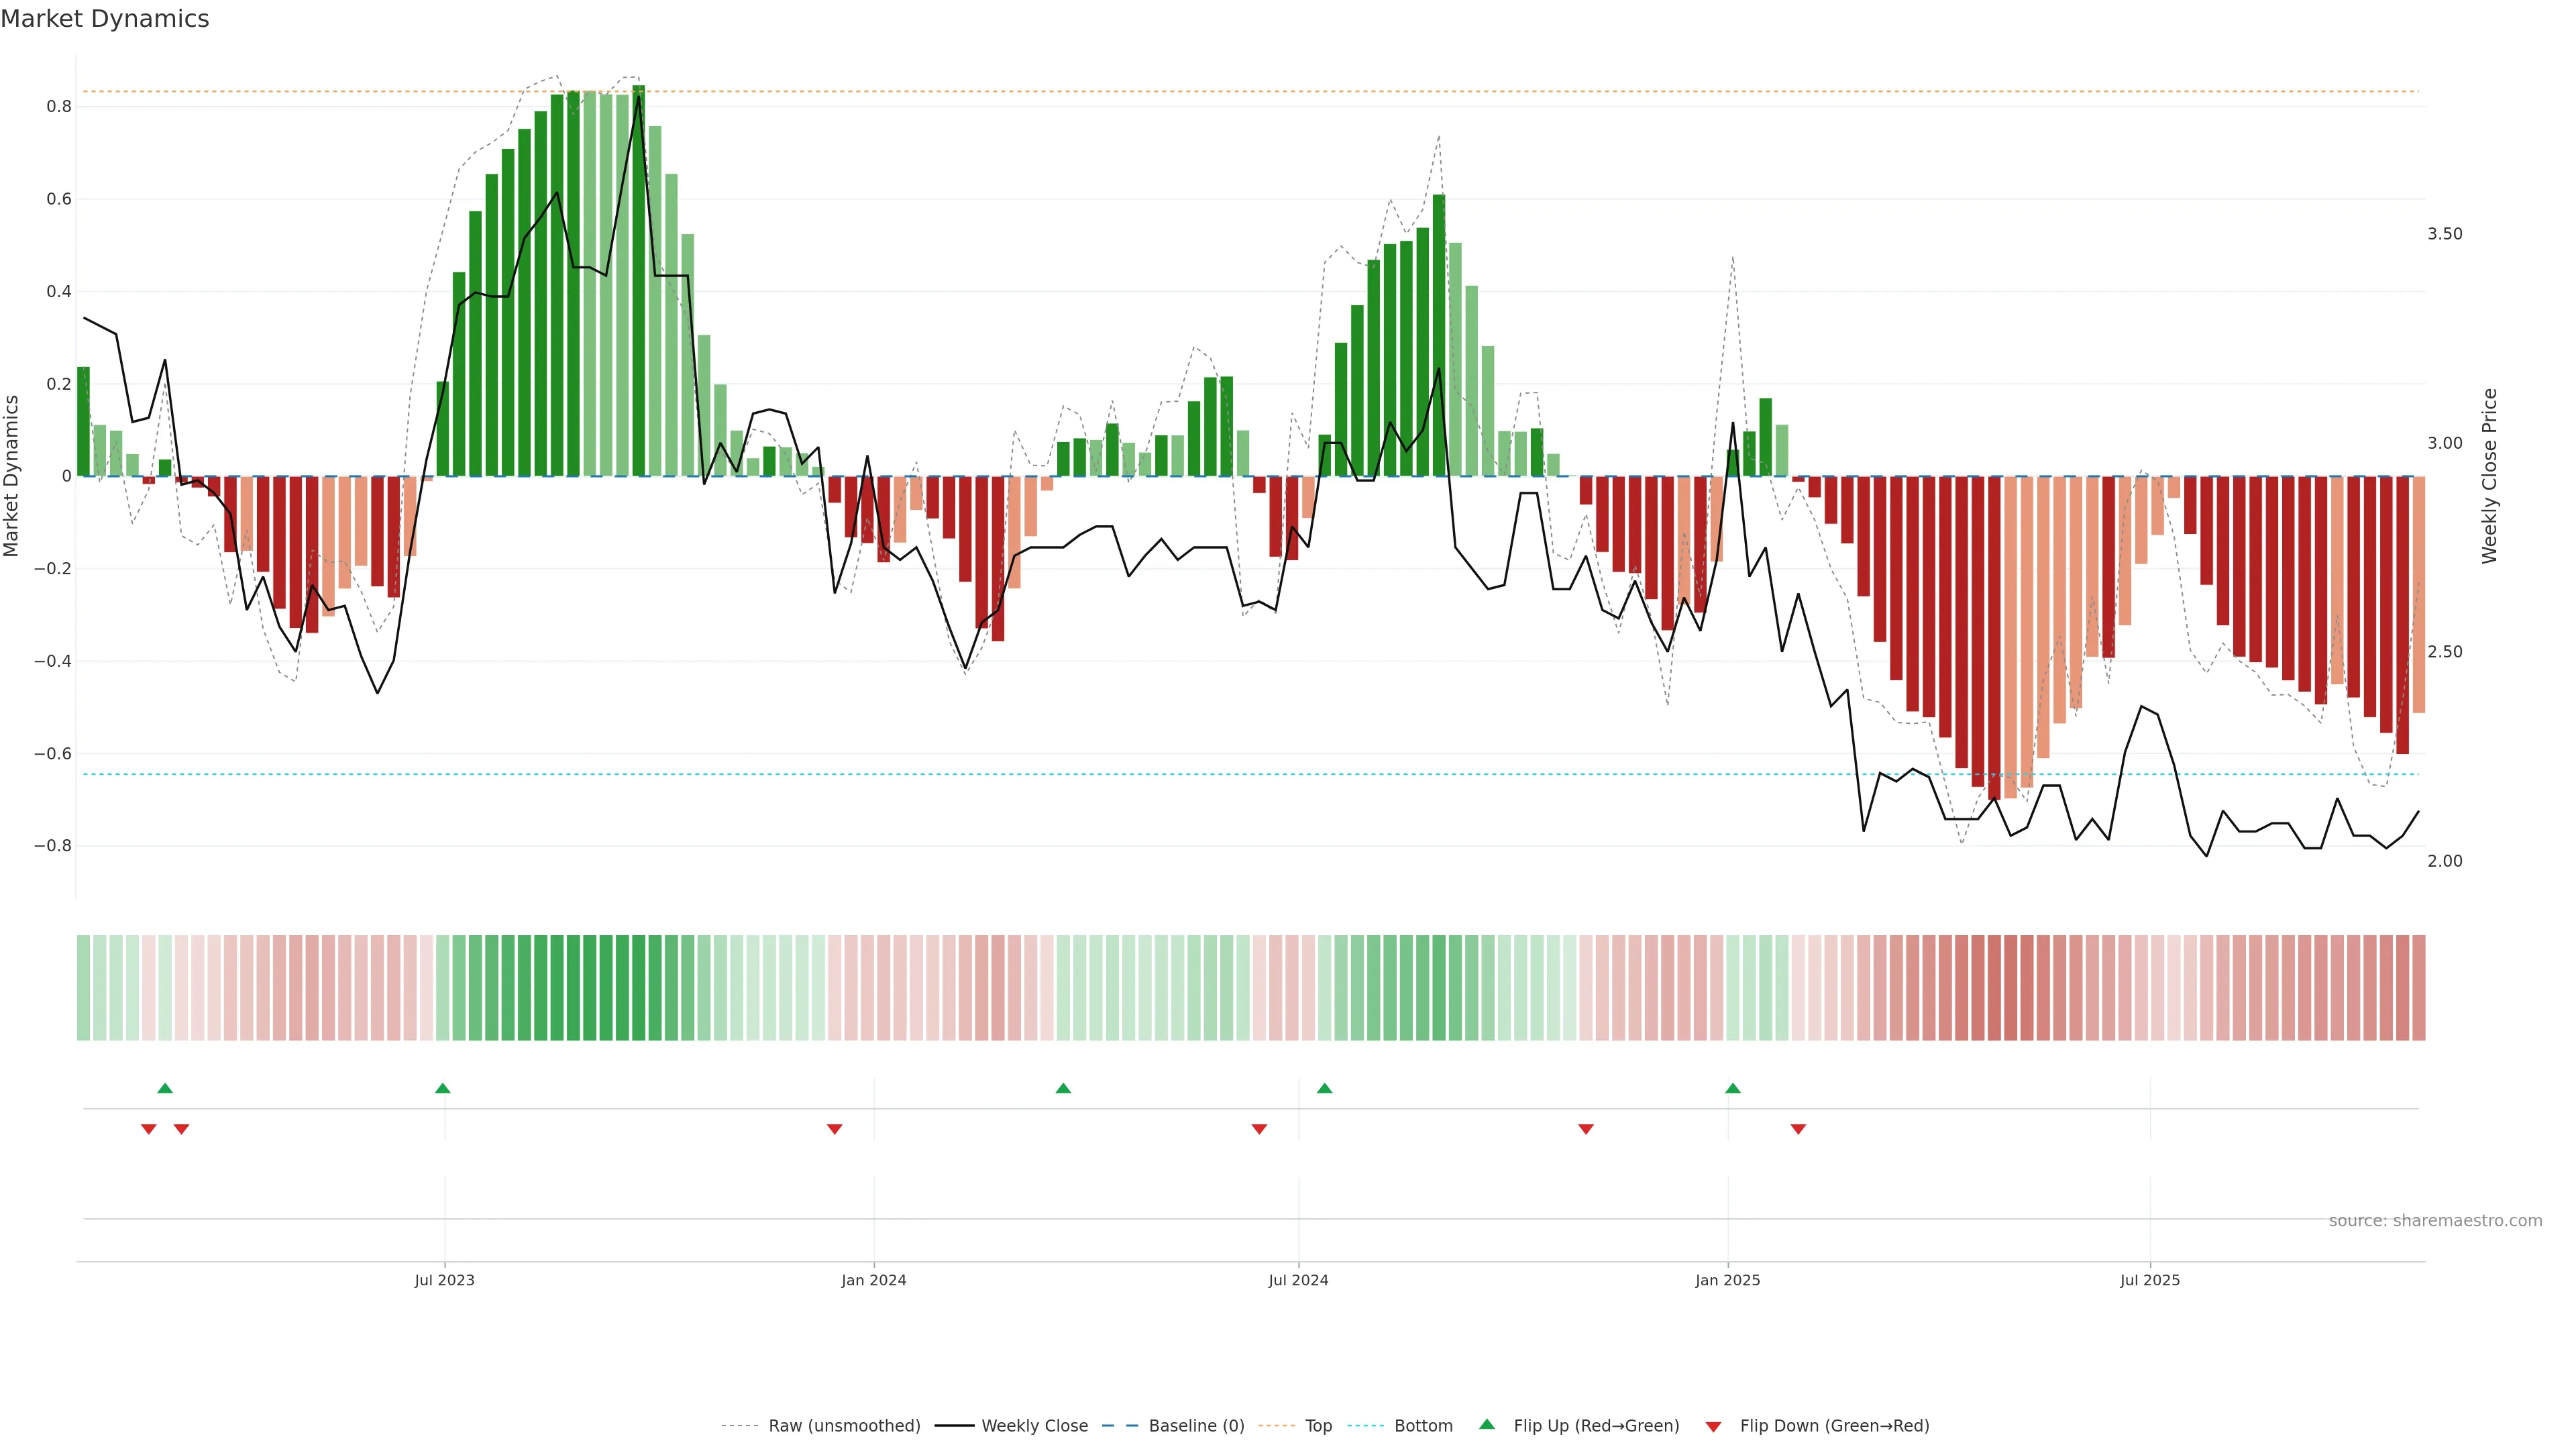Click the Flip Down marker just before Jan 2024

[835, 1129]
